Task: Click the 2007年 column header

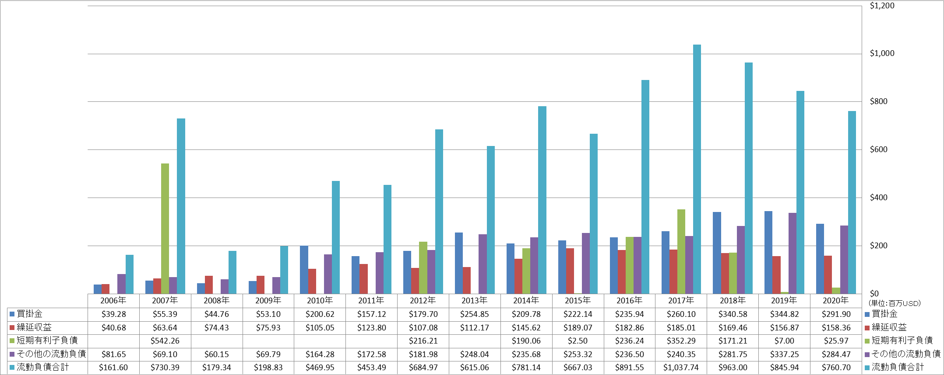Action: [x=165, y=300]
